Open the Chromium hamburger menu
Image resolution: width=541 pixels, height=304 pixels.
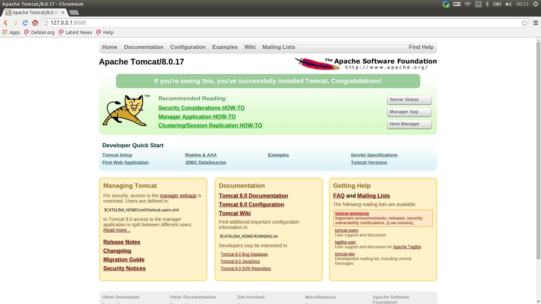point(536,23)
